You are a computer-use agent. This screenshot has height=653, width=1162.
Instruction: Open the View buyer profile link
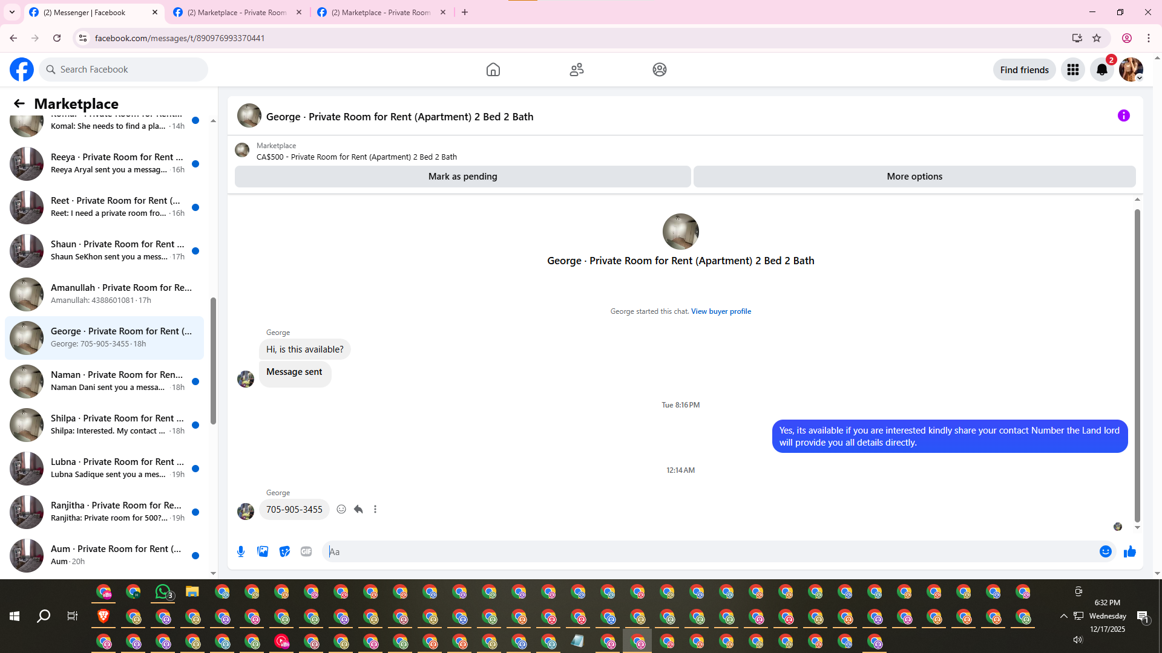click(721, 311)
